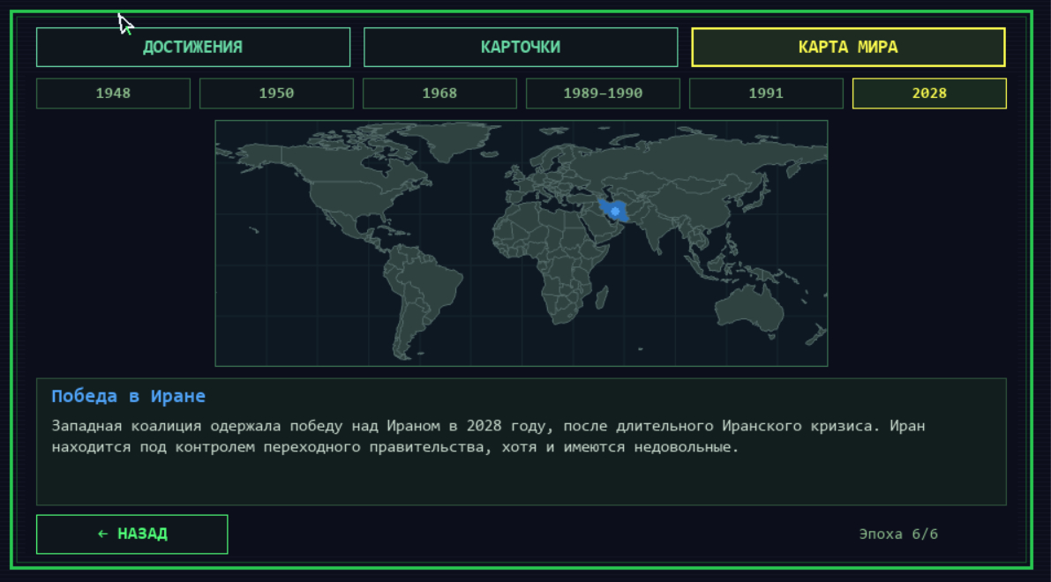Click the Победа в Иране heading
The height and width of the screenshot is (582, 1051).
click(x=129, y=396)
